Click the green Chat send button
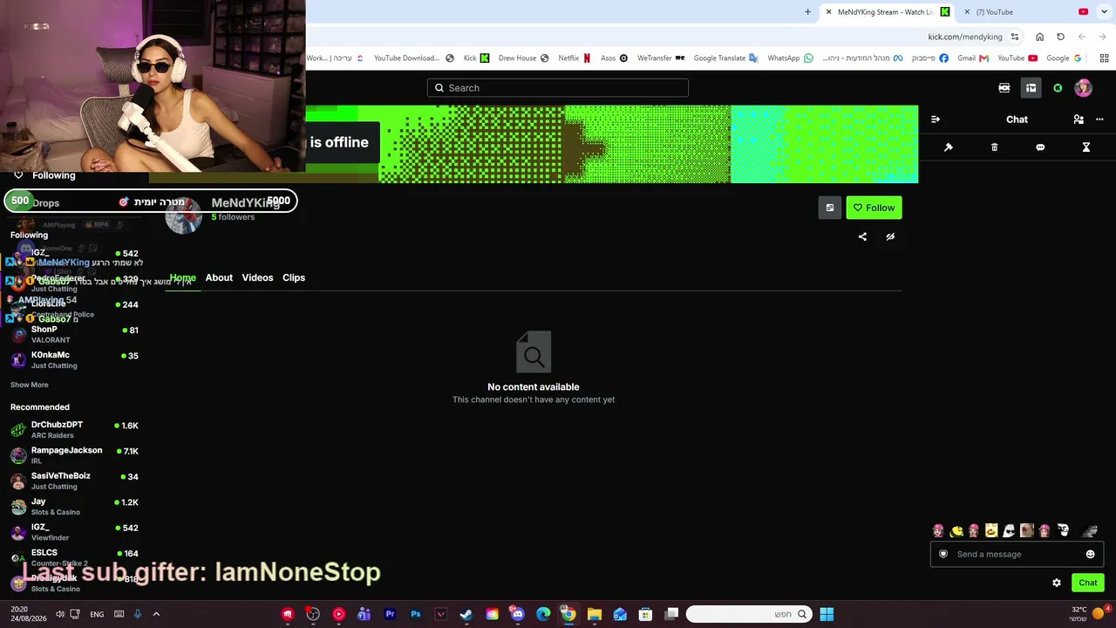The width and height of the screenshot is (1116, 628). click(1087, 583)
